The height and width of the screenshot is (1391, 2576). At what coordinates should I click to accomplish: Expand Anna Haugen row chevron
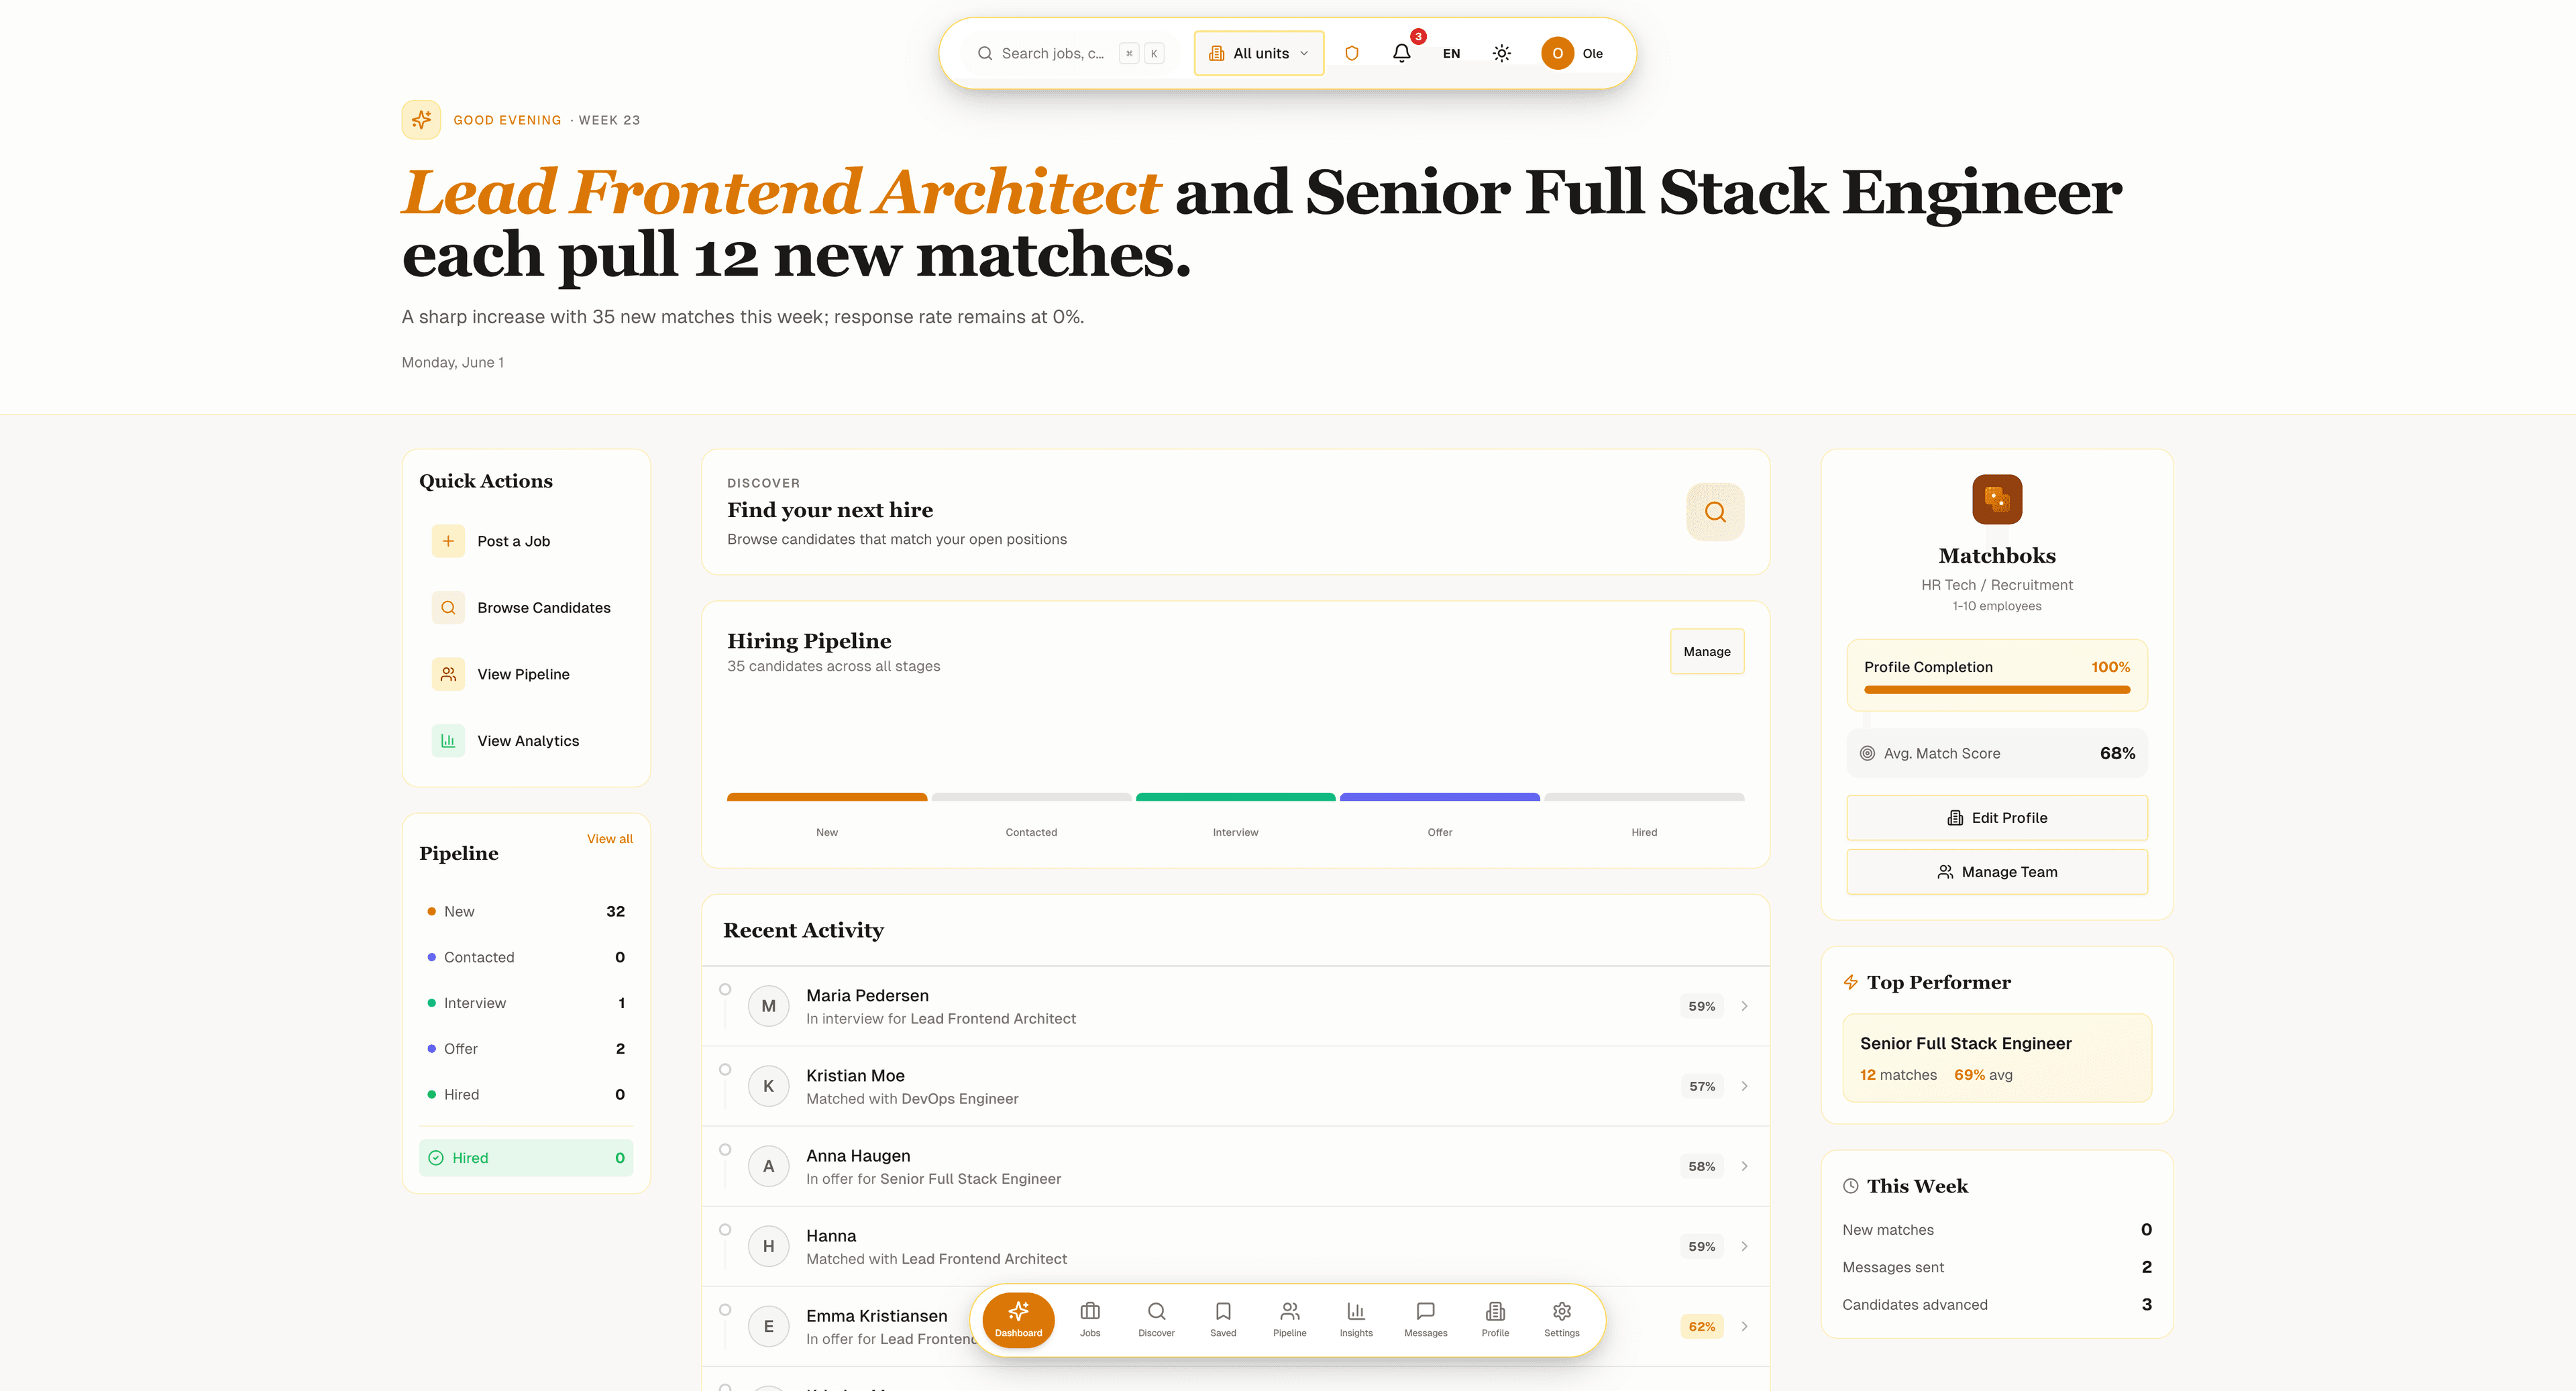coord(1744,1166)
